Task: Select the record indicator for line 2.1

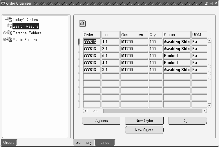Action: [79, 49]
